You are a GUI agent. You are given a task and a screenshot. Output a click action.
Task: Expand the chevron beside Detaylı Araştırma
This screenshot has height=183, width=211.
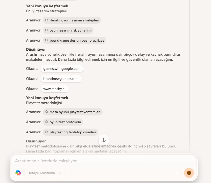(59, 173)
